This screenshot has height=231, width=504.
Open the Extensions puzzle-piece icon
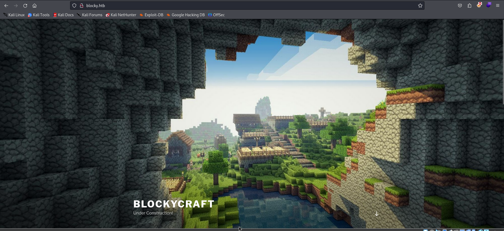pyautogui.click(x=469, y=5)
